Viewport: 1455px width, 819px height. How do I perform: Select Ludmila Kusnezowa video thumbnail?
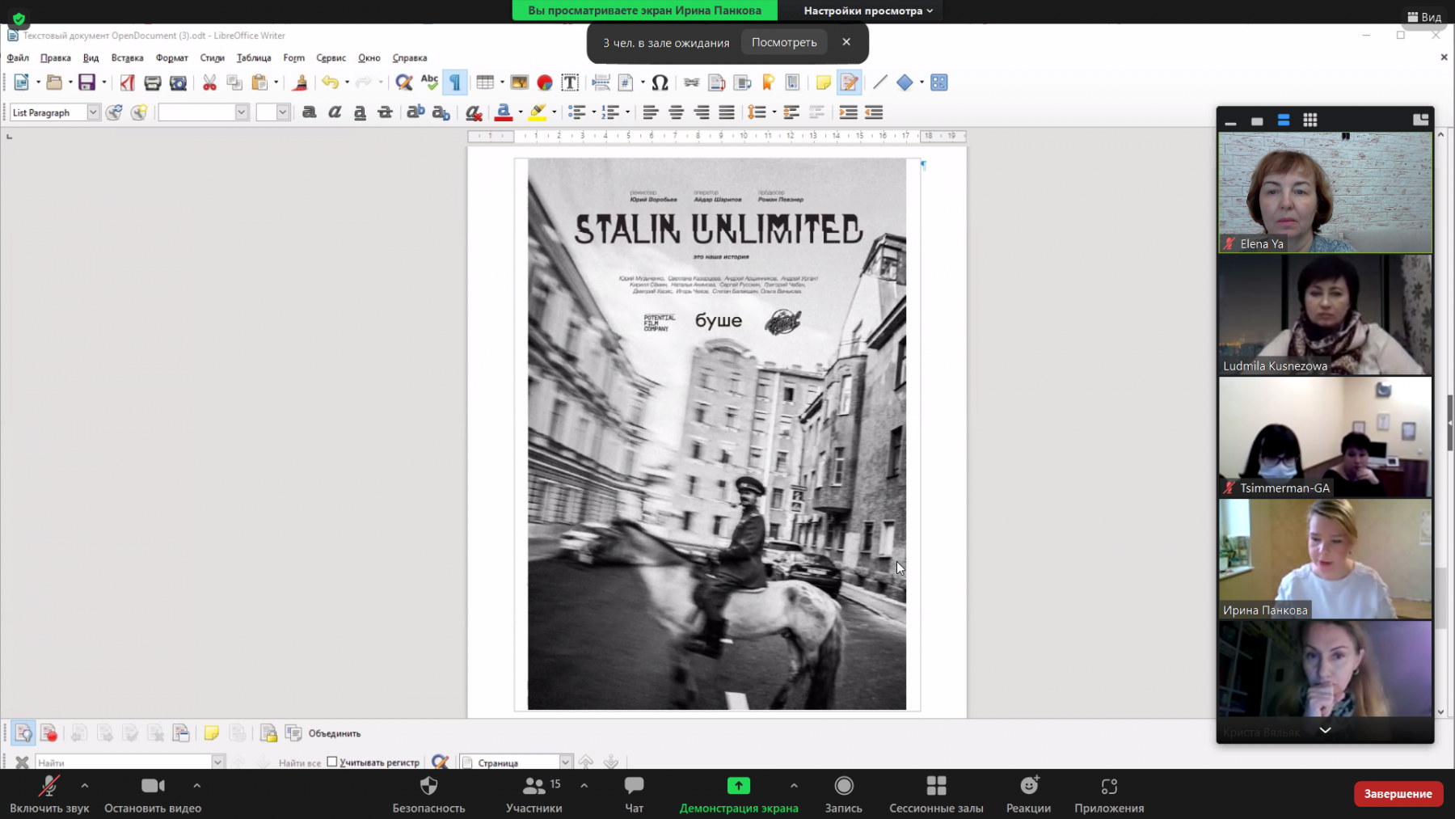[x=1325, y=315]
